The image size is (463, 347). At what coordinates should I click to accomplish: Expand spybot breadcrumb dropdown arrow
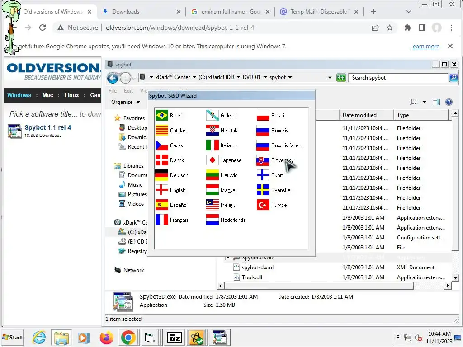pyautogui.click(x=290, y=77)
